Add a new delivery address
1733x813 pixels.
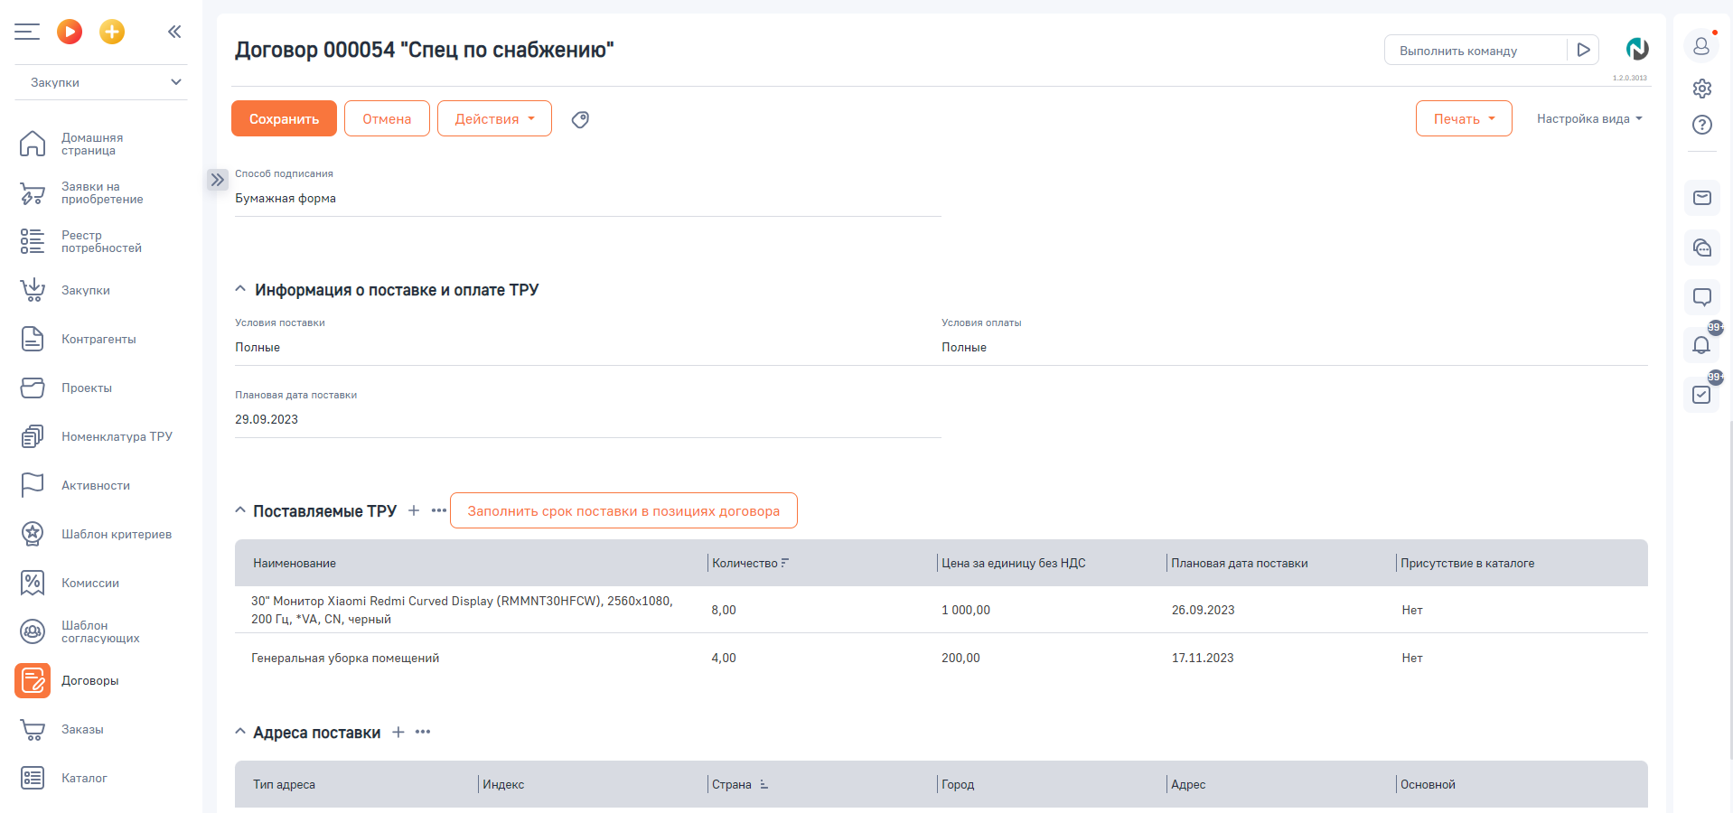pos(398,732)
